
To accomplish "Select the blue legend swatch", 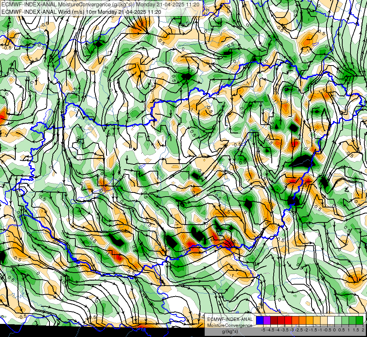I will (260, 320).
